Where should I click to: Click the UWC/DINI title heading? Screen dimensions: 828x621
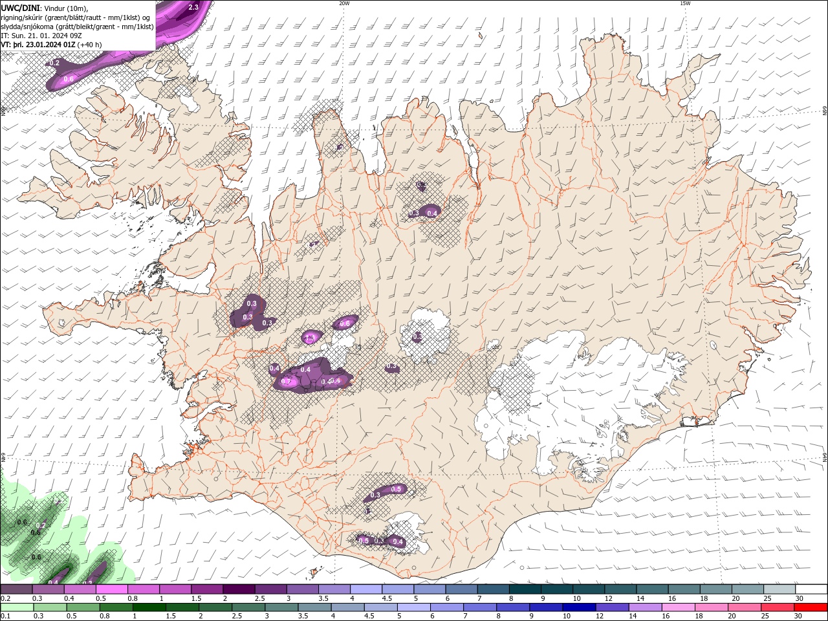19,7
